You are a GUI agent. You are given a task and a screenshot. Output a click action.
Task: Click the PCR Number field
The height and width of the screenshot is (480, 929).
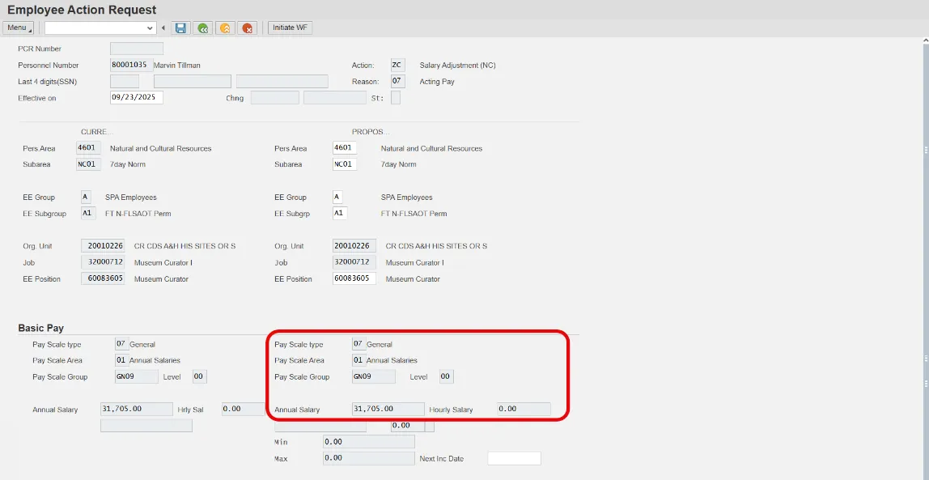136,49
